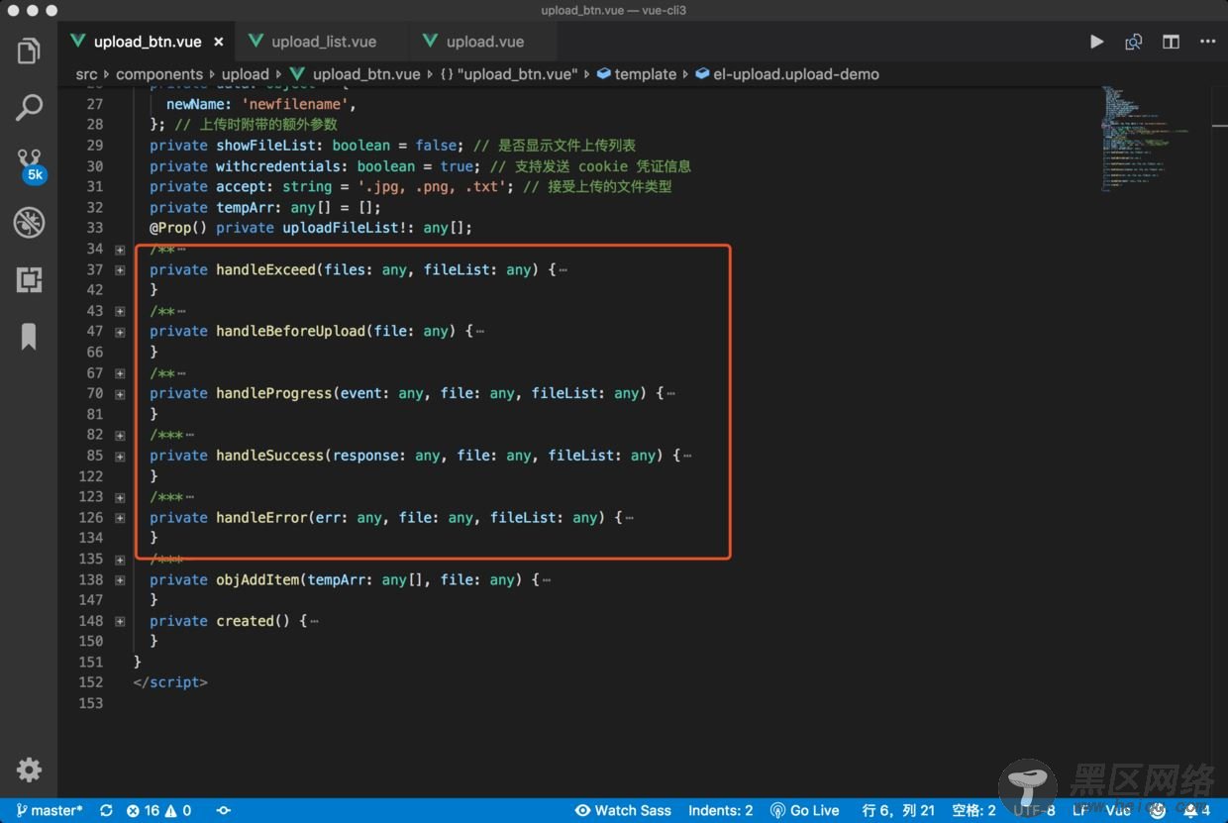Run the file with the play icon
This screenshot has width=1228, height=823.
coord(1096,42)
